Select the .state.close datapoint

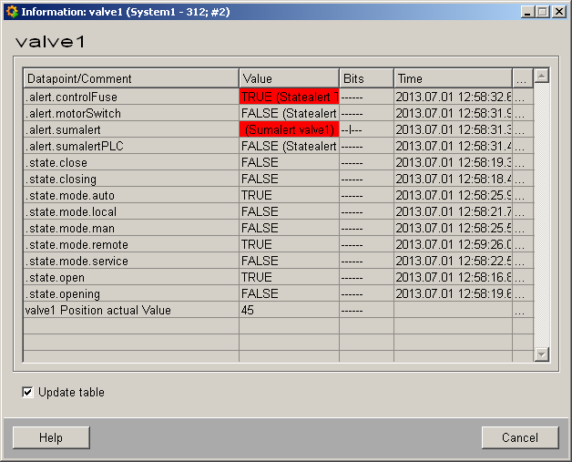pyautogui.click(x=131, y=163)
